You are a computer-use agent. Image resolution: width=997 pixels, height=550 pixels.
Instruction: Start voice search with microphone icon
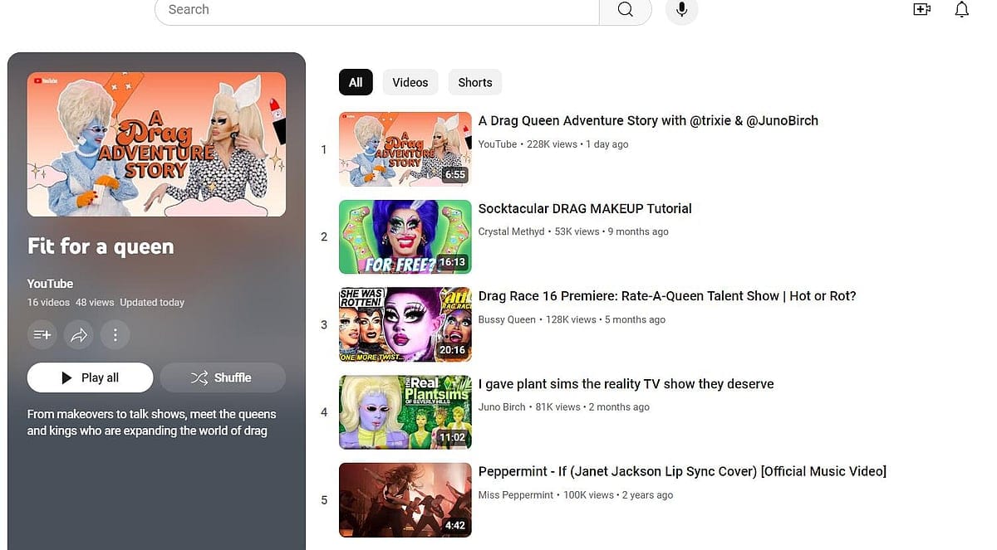pyautogui.click(x=681, y=9)
